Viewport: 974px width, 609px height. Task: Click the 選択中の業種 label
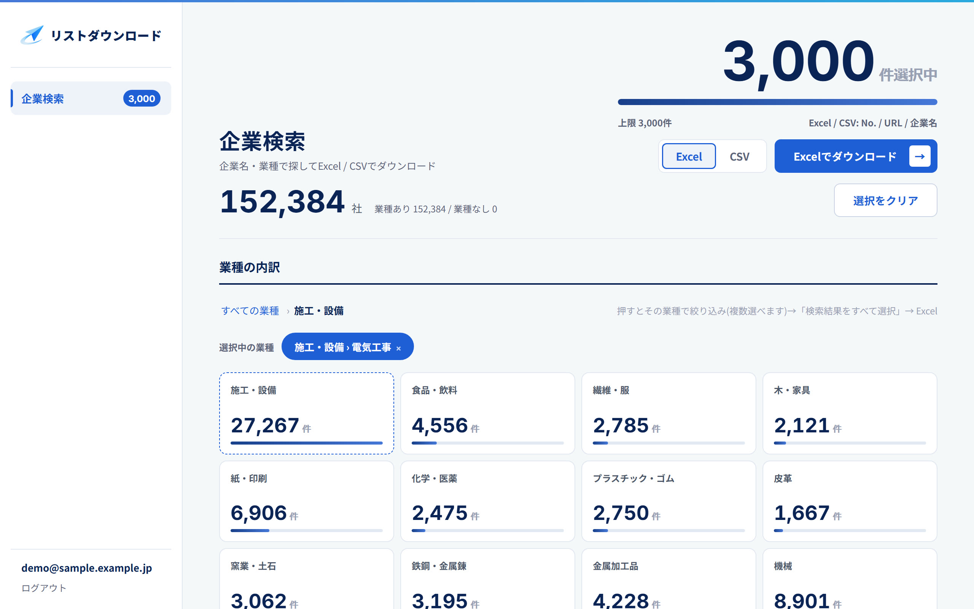tap(246, 347)
